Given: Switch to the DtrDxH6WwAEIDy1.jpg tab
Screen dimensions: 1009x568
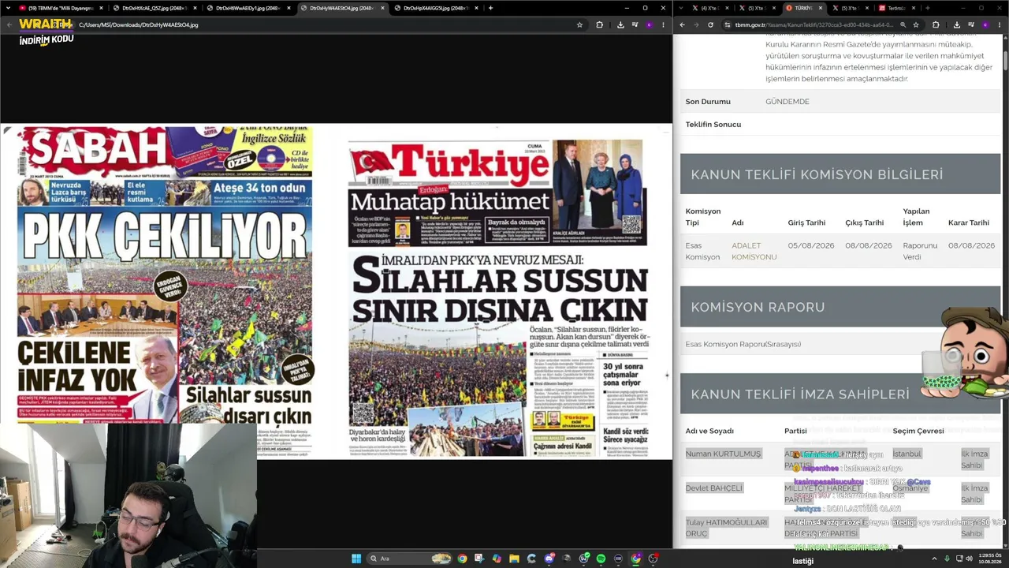Looking at the screenshot, I should (247, 8).
